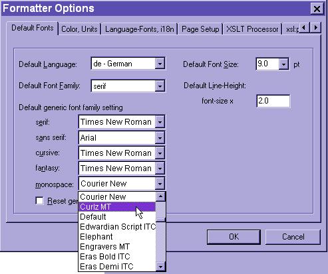328x274 pixels.
Task: Choose Edwardian Script ITC font
Action: (117, 226)
